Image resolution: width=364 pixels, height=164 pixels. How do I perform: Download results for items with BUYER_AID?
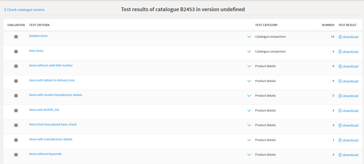[x=348, y=111]
